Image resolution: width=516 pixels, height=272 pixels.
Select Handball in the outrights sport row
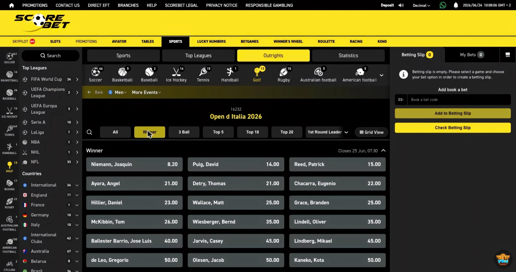(230, 75)
